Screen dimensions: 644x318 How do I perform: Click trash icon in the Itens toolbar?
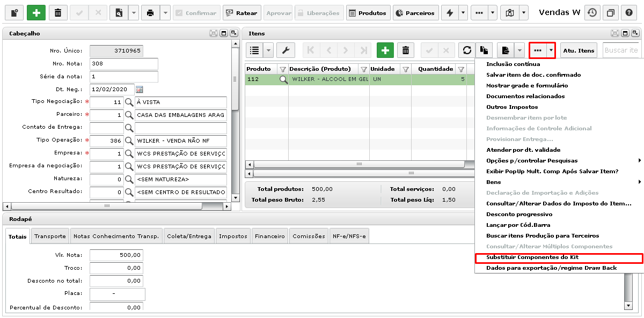click(406, 50)
